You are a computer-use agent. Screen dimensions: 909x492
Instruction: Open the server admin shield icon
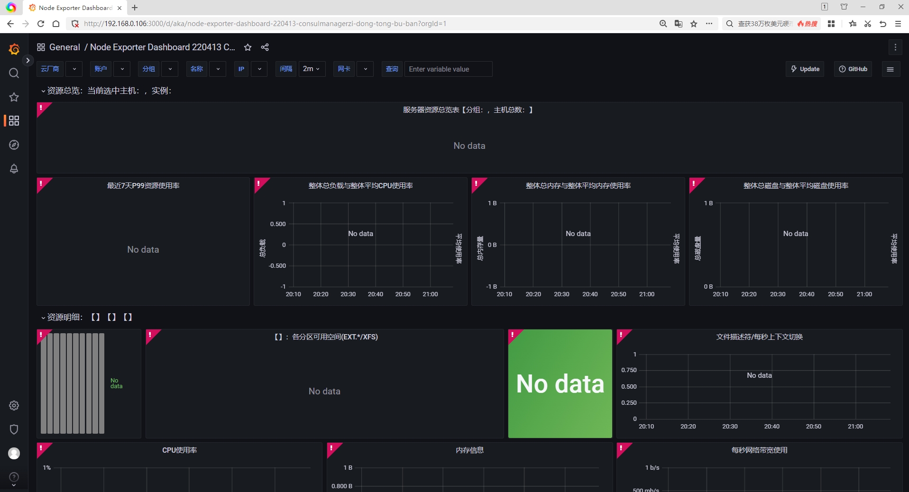(x=14, y=429)
